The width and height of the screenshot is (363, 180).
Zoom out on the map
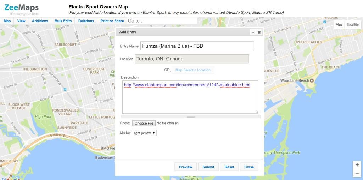[357, 173]
